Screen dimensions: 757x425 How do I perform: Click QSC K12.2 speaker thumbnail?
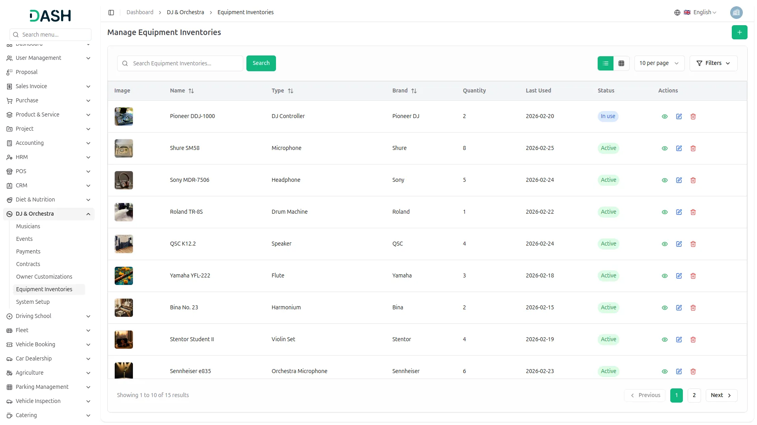124,244
